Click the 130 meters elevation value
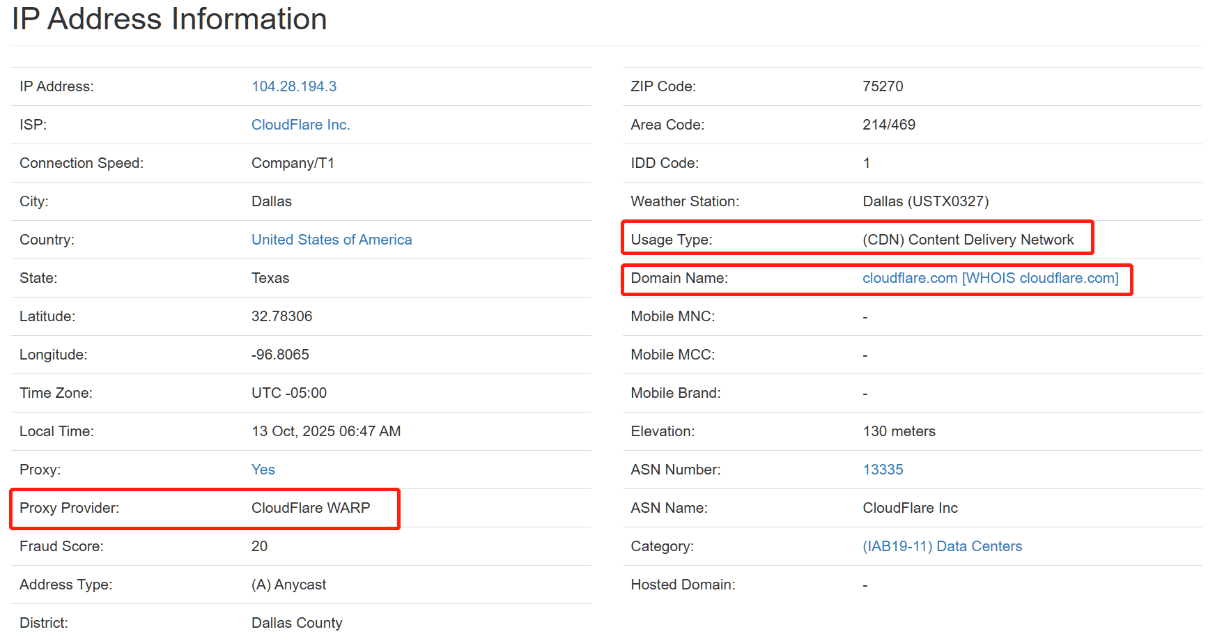 (899, 431)
